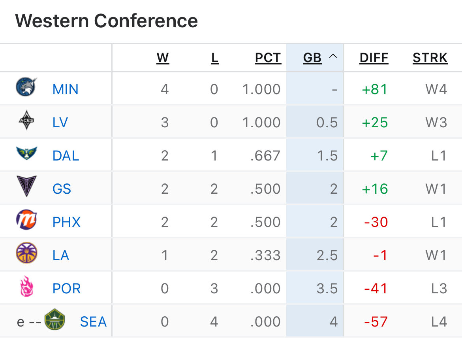The width and height of the screenshot is (462, 355).
Task: Click the Dallas Wings logo
Action: [x=26, y=153]
